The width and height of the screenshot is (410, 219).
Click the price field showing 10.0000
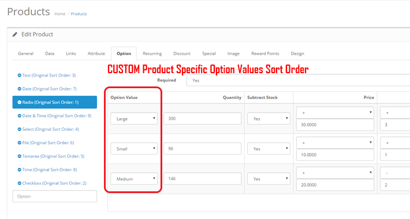(335, 155)
